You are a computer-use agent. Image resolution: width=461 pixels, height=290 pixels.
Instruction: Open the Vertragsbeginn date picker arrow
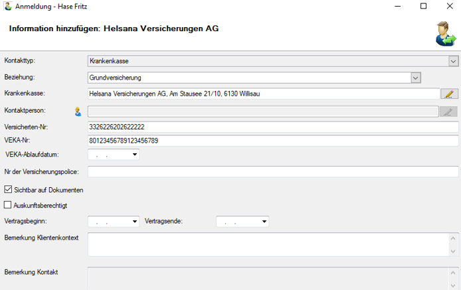(136, 222)
